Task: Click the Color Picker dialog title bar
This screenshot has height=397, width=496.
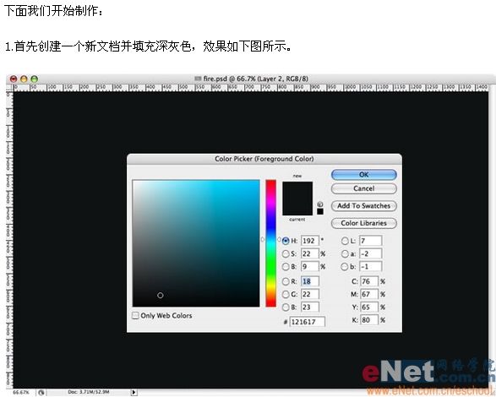Action: (x=264, y=159)
